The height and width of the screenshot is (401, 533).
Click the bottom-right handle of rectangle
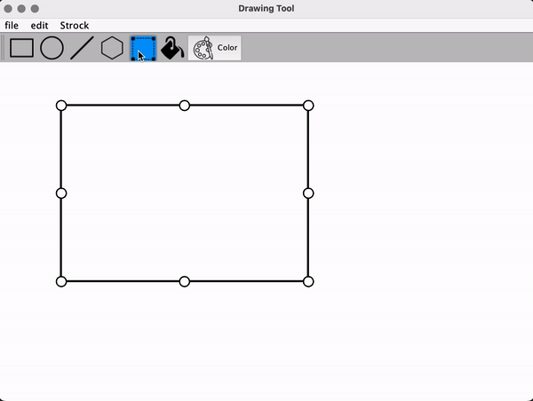pos(308,281)
